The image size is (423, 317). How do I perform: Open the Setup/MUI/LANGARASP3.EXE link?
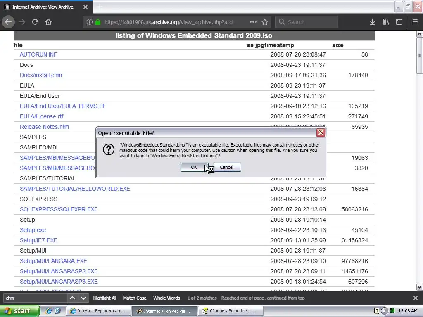click(x=59, y=282)
